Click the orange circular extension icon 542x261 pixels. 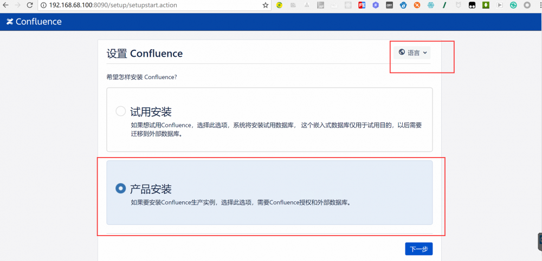coord(417,5)
